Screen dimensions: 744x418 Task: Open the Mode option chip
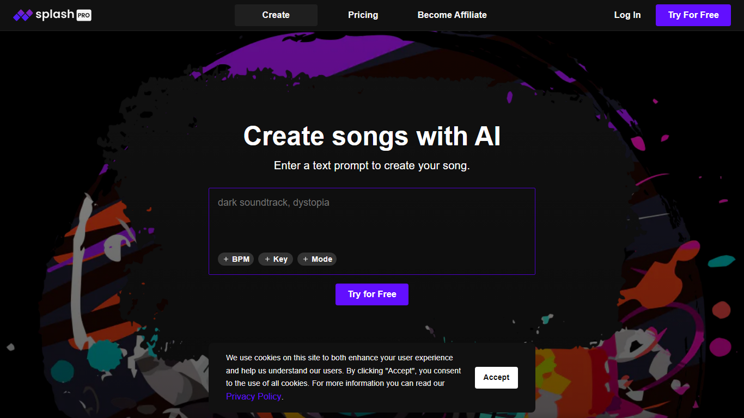[317, 259]
